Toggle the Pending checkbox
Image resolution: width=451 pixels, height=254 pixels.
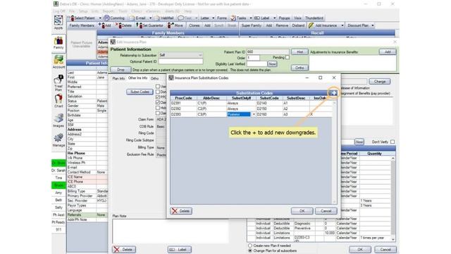point(288,58)
